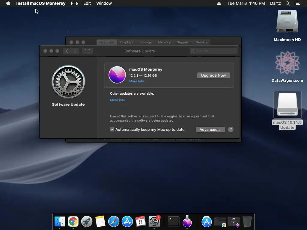Screen dimensions: 307x230
Task: Switch to Memory tab in About This Mac
Action: coord(164,42)
